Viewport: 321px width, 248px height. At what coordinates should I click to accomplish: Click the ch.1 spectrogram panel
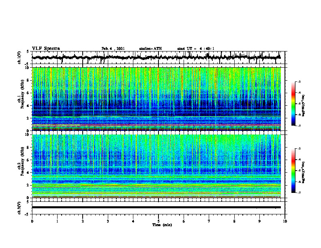pyautogui.click(x=156, y=99)
